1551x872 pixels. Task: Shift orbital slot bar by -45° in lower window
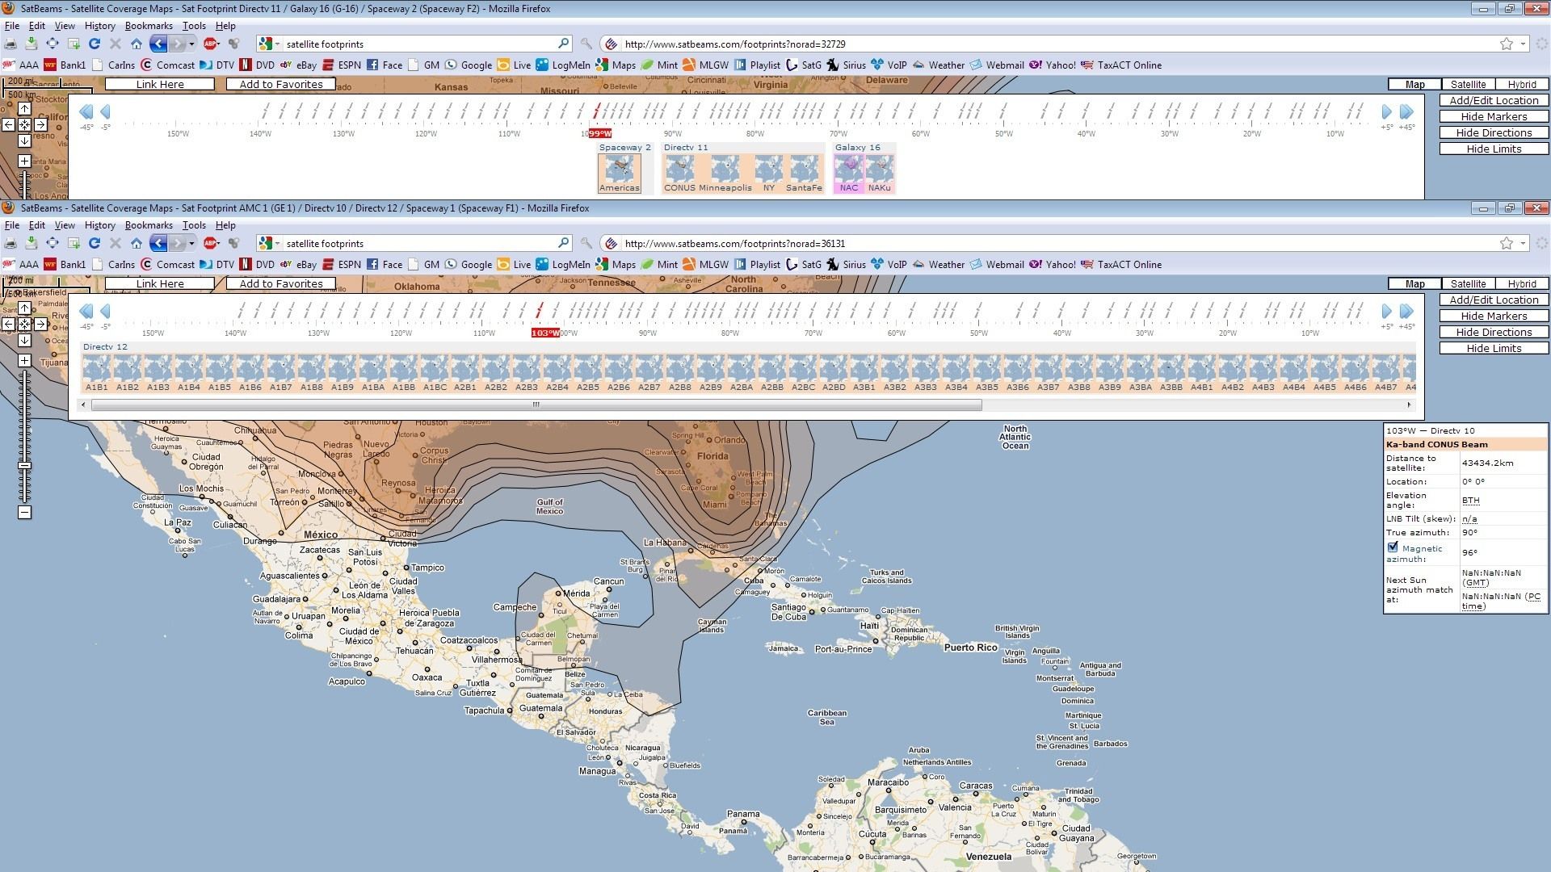coord(86,312)
